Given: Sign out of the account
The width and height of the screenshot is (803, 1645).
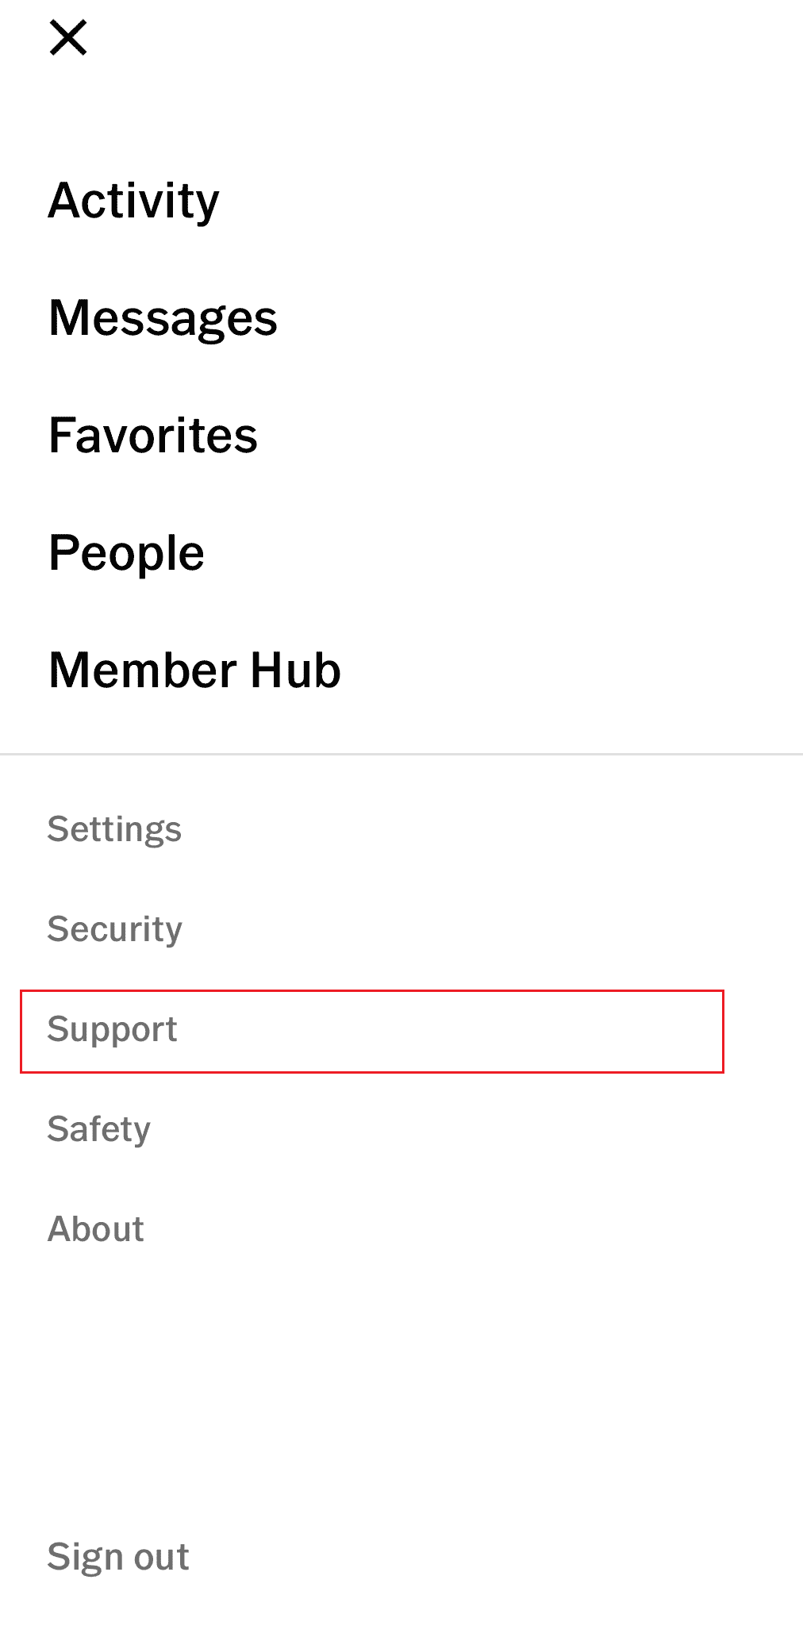Looking at the screenshot, I should [118, 1557].
